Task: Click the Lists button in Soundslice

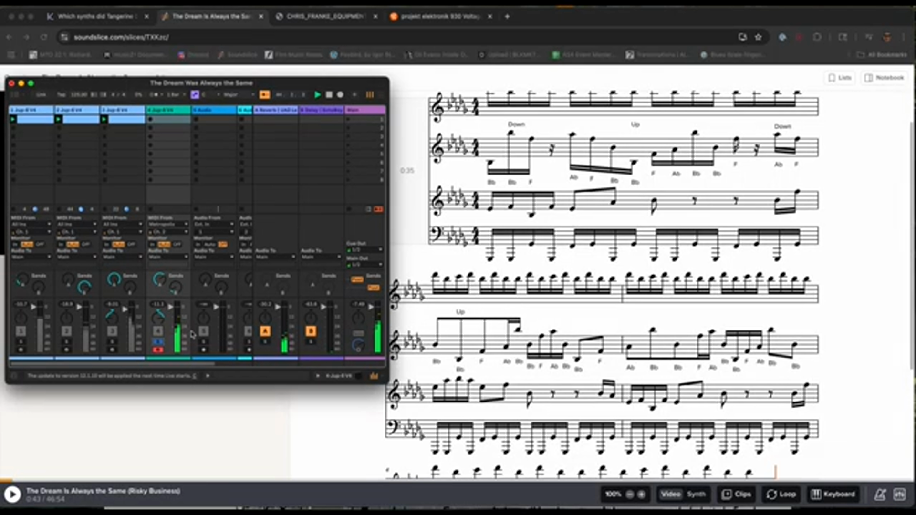Action: (x=840, y=77)
